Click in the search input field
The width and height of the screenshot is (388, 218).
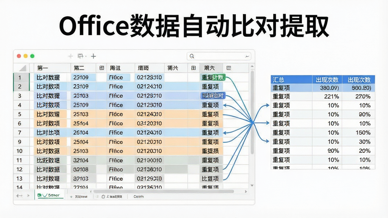(x=219, y=56)
